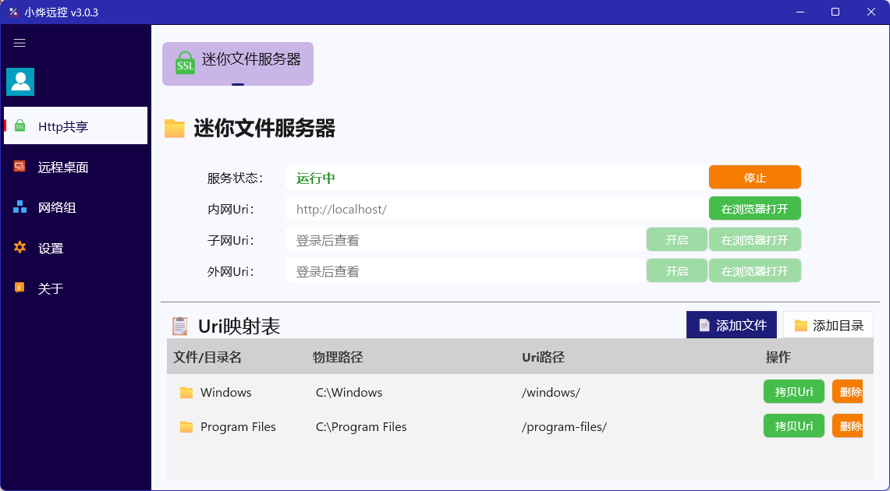Copy Uri for the Windows row
Screen dimensions: 890x491
point(793,392)
